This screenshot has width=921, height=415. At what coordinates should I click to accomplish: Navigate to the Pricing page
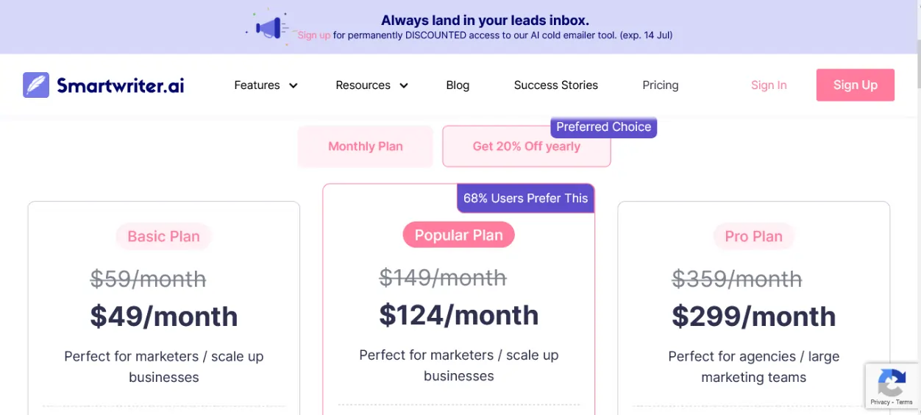click(x=660, y=85)
